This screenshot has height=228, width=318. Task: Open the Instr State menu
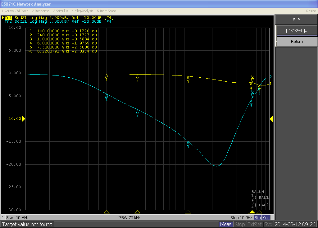[x=107, y=11]
